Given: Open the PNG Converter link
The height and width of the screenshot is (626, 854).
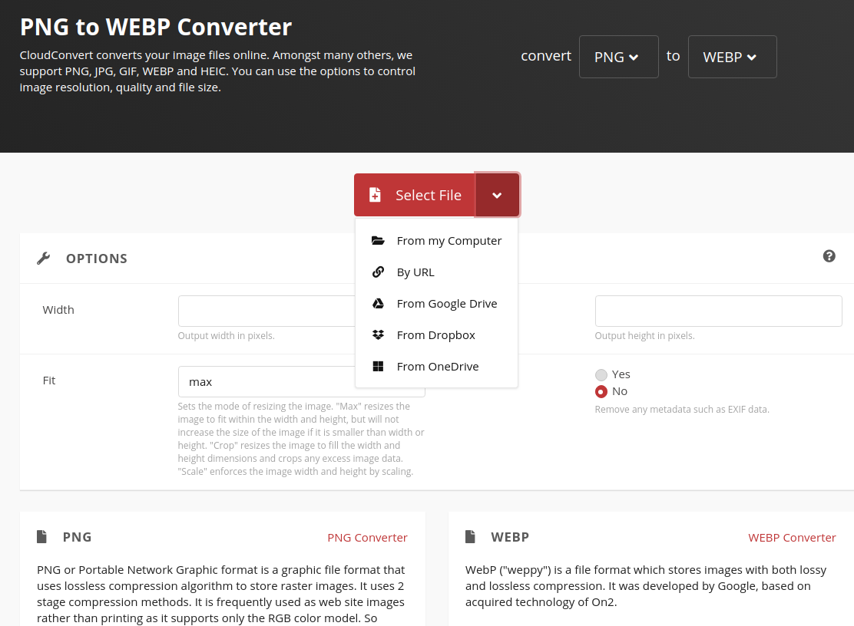Looking at the screenshot, I should (x=367, y=538).
